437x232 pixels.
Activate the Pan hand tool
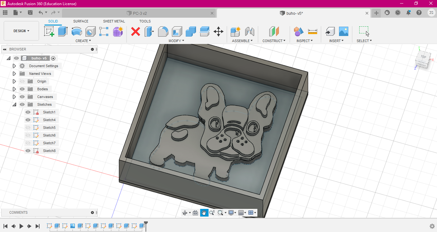point(204,213)
